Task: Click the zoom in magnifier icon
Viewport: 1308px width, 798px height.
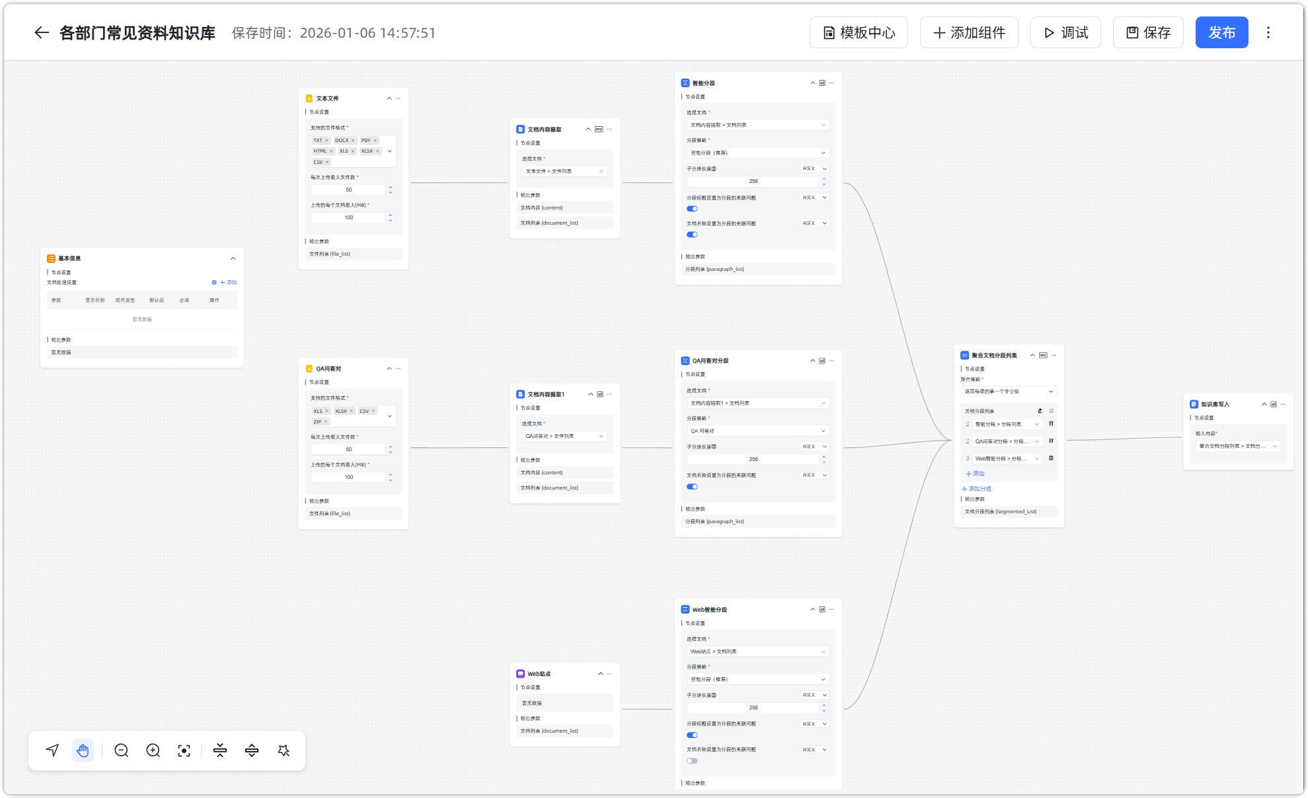Action: [153, 750]
